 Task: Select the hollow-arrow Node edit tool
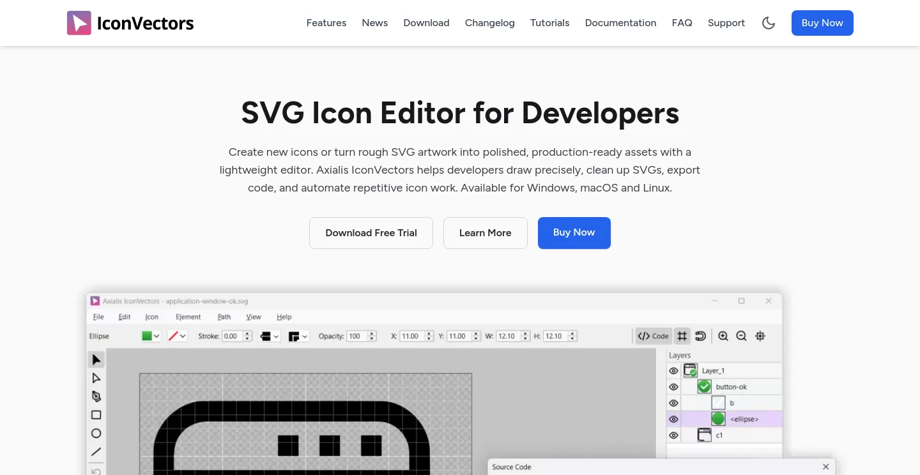(x=96, y=378)
